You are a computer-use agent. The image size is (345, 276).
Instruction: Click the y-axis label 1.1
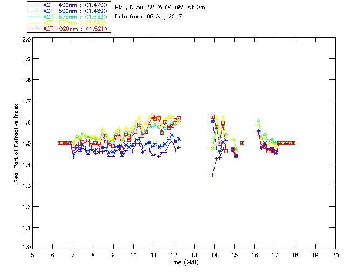(x=26, y=228)
